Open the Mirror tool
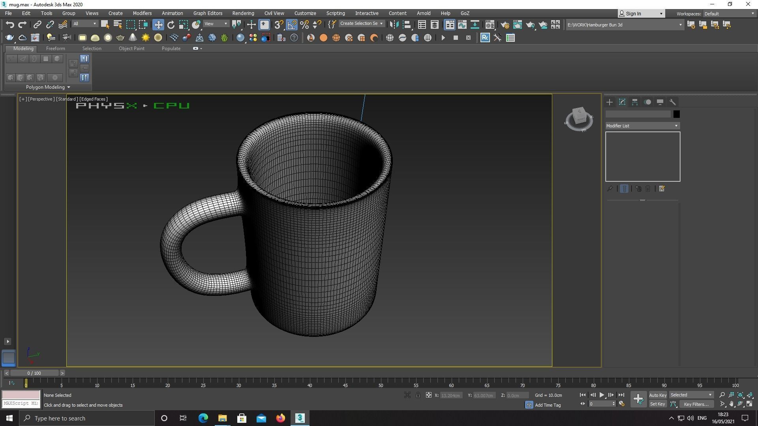Image resolution: width=758 pixels, height=426 pixels. (x=394, y=25)
